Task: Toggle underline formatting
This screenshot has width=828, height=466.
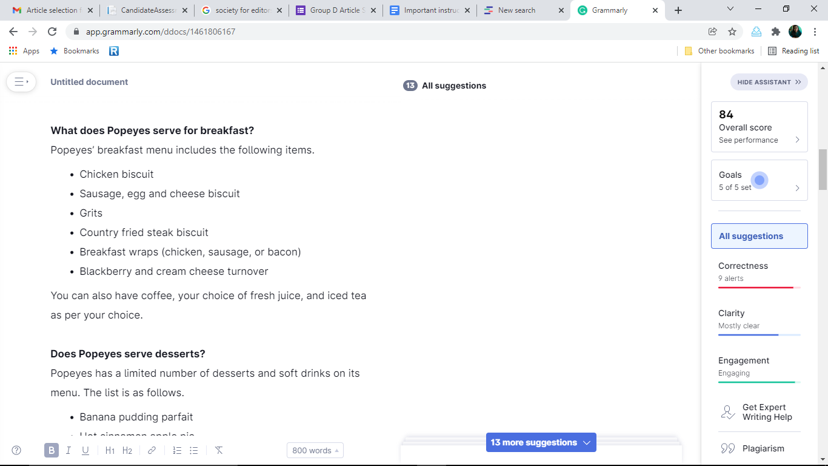Action: click(85, 450)
